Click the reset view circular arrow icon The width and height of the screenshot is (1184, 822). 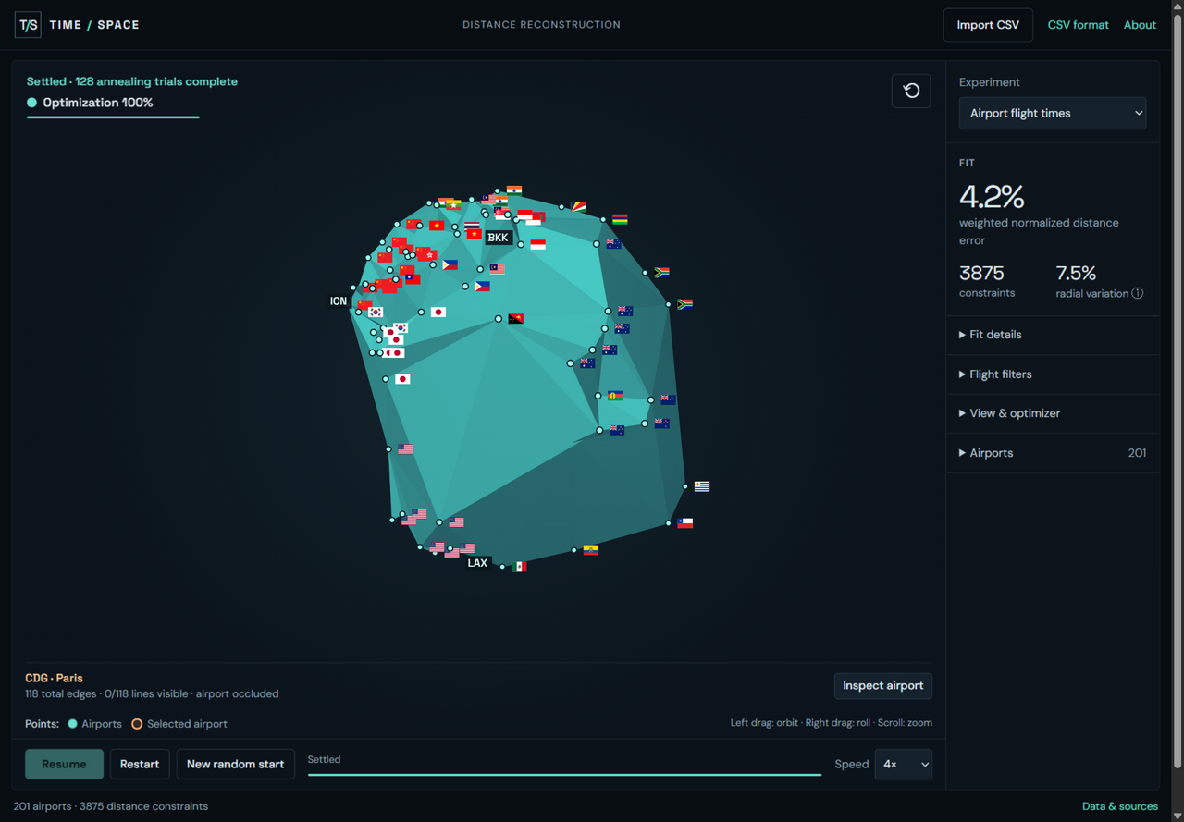pos(911,91)
